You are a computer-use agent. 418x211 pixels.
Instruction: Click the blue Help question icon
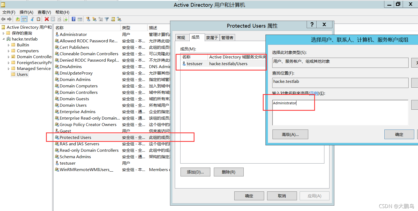click(74, 19)
